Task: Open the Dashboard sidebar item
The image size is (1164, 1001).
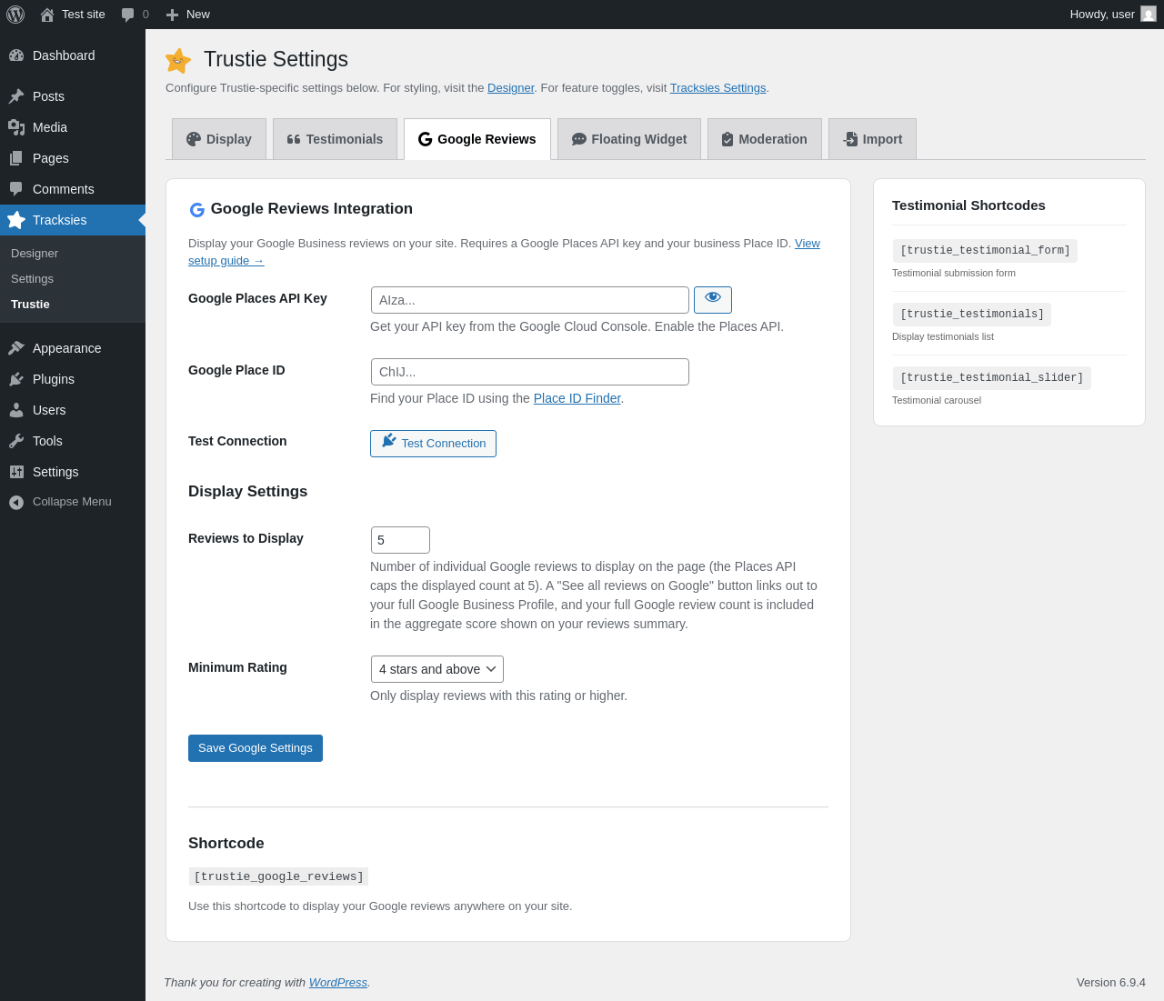Action: 73,55
